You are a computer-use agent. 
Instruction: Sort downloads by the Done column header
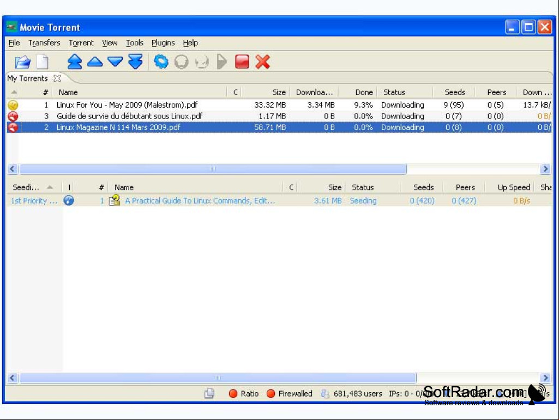[x=358, y=92]
